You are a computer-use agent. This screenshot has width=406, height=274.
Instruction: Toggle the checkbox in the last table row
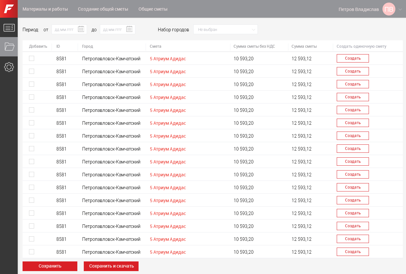click(x=32, y=252)
